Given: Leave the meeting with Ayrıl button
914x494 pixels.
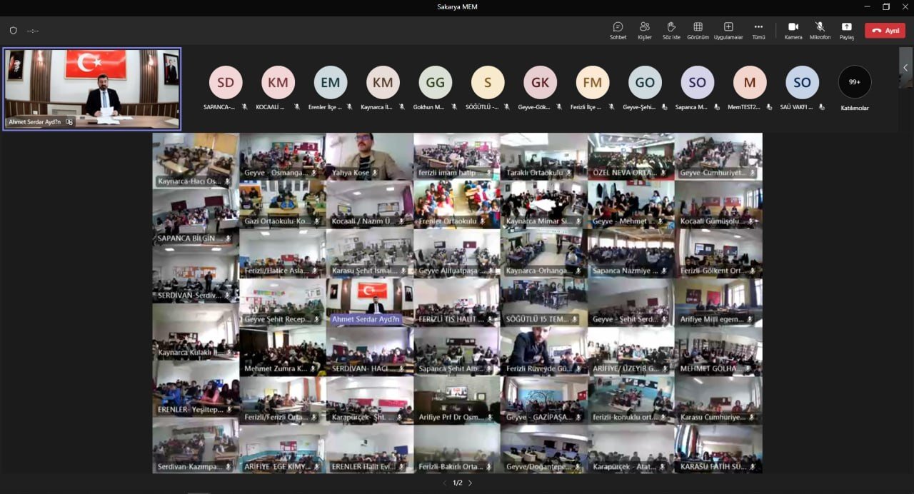Looking at the screenshot, I should 885,31.
